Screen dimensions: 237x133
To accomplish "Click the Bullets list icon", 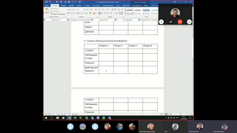I will click(x=100, y=10).
